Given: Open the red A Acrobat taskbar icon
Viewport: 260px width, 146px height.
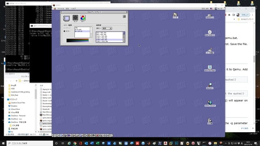Looking at the screenshot, I should coord(165,143).
